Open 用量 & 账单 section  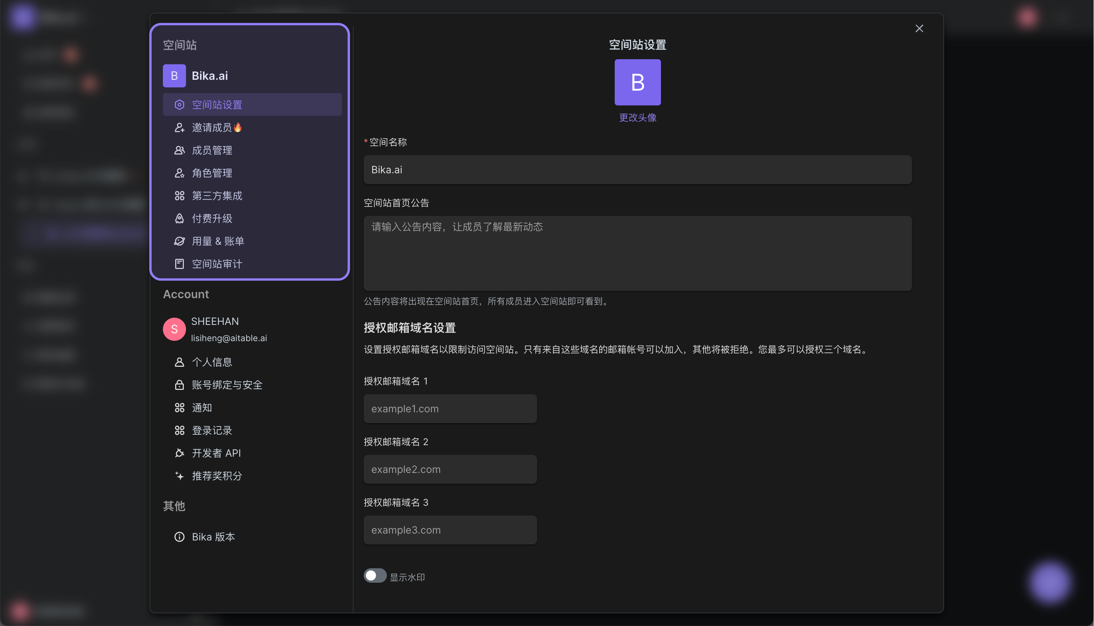click(x=252, y=241)
